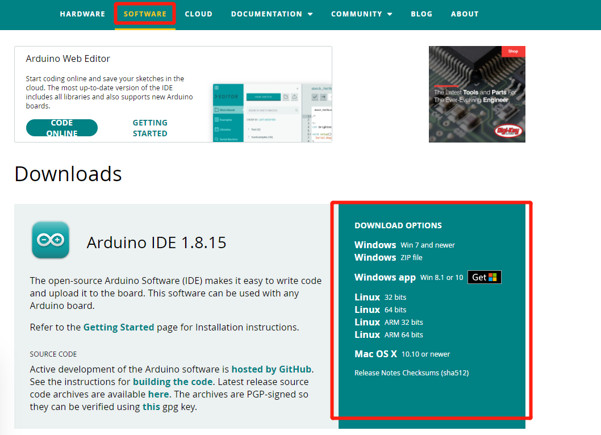Viewport: 601px width, 435px height.
Task: Open the 'this' gpg key link
Action: click(x=151, y=407)
